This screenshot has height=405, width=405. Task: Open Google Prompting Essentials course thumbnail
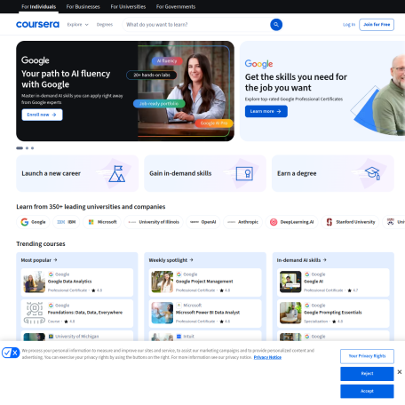[290, 313]
